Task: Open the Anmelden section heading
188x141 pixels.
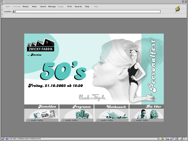Action: [x=47, y=106]
